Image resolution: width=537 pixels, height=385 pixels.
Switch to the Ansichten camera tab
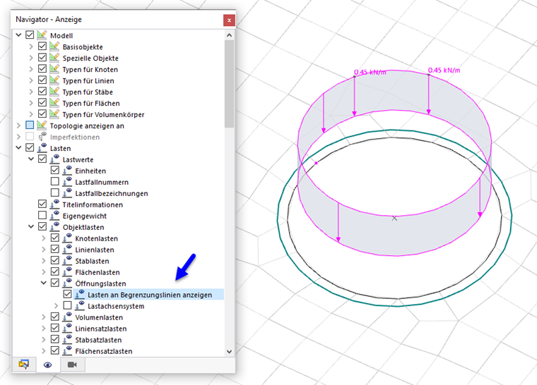[x=72, y=365]
